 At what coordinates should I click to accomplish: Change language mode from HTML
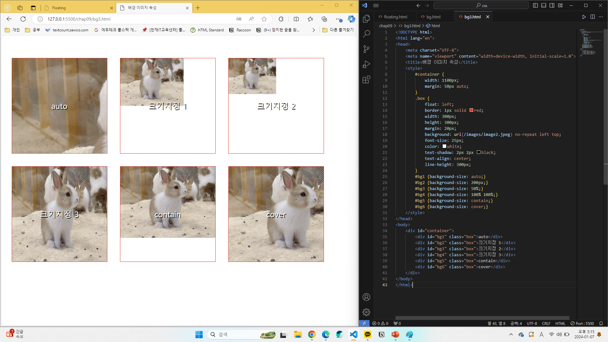click(560, 323)
